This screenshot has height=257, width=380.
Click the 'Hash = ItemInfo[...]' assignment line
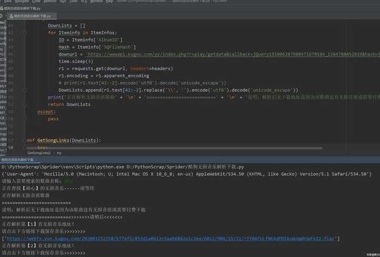coord(97,47)
